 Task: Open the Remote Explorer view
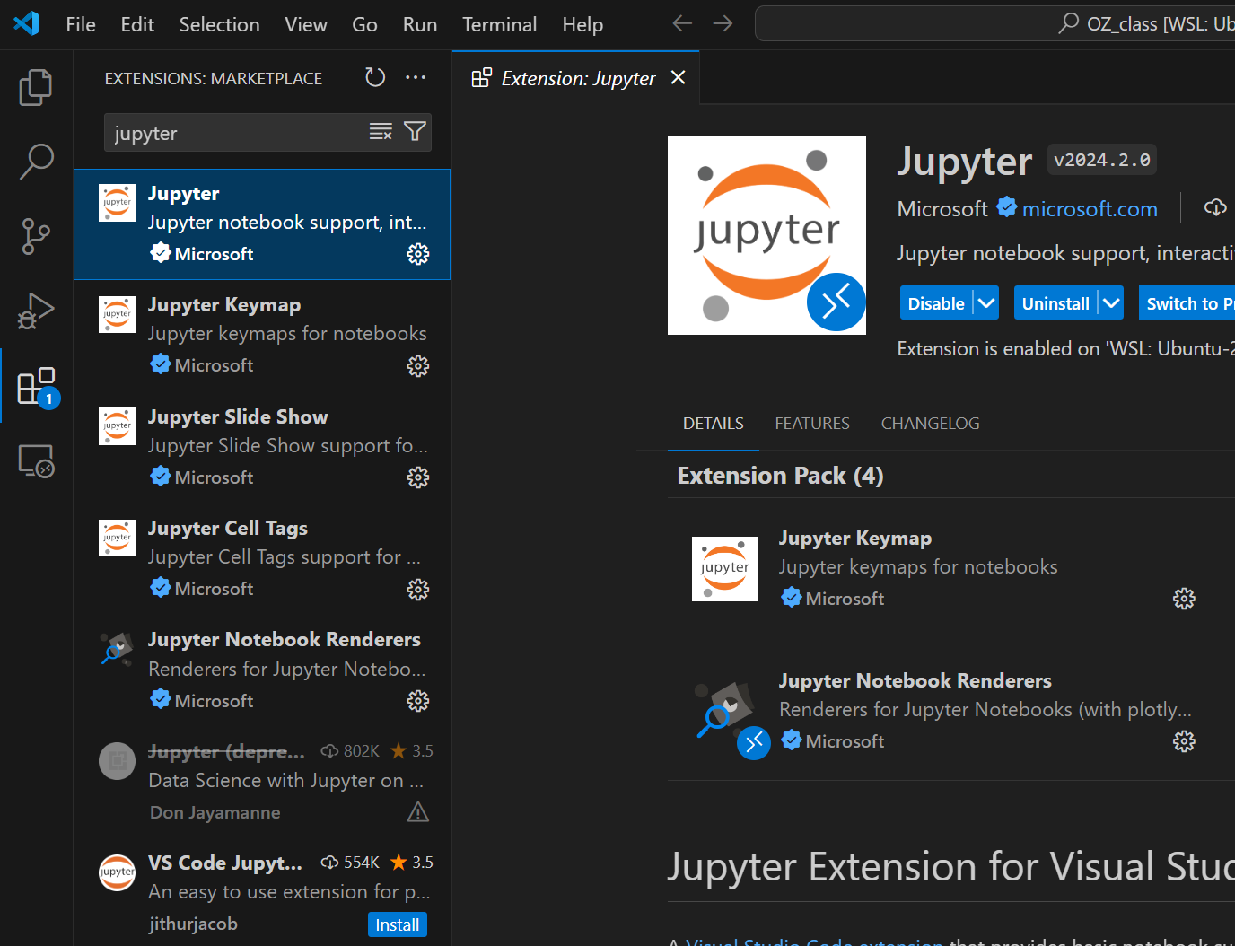pyautogui.click(x=37, y=460)
